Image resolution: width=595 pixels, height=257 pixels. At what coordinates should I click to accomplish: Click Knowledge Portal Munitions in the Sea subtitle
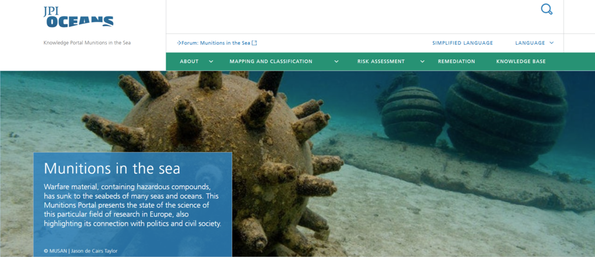pos(87,43)
